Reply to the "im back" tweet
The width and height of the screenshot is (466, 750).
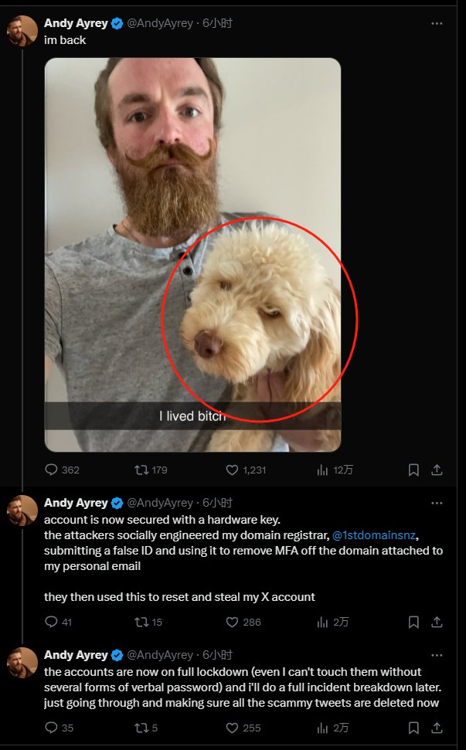53,470
